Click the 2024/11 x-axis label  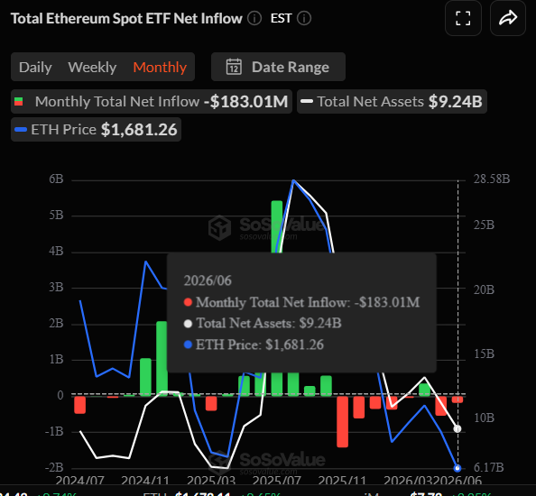(145, 481)
